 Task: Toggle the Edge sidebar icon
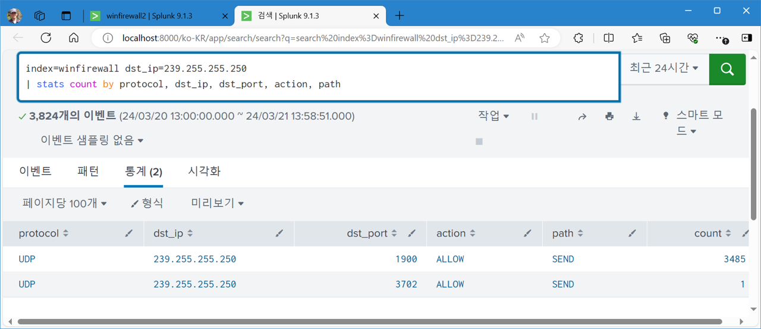click(747, 38)
